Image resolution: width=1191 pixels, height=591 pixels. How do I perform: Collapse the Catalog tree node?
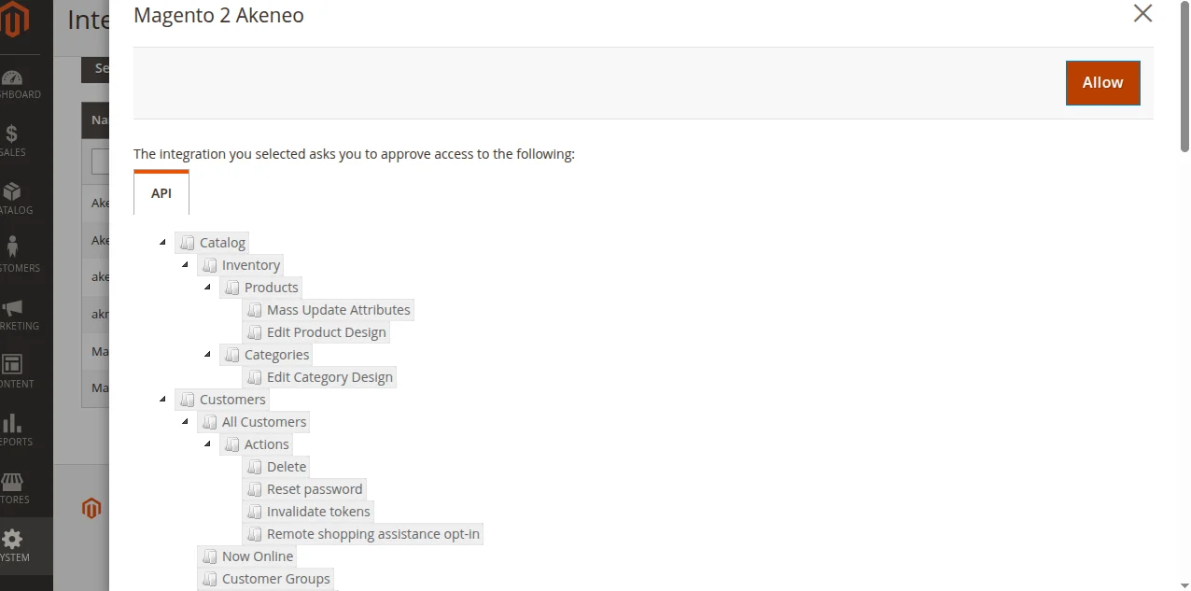[x=161, y=241]
